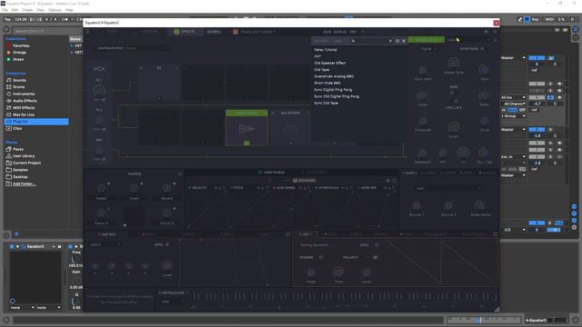Select the Favorites red collection

click(21, 45)
